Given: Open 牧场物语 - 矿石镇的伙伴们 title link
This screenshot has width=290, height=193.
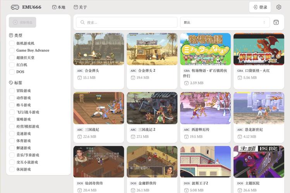Looking at the screenshot, I should click(x=205, y=73).
